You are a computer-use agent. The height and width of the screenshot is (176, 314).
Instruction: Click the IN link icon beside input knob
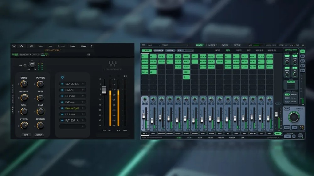coord(25,65)
